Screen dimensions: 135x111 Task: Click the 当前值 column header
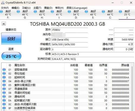72,65
